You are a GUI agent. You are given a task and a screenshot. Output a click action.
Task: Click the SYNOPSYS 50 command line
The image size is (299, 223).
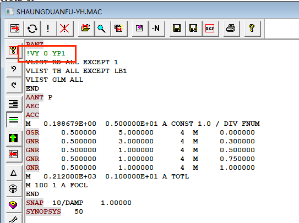pos(55,211)
